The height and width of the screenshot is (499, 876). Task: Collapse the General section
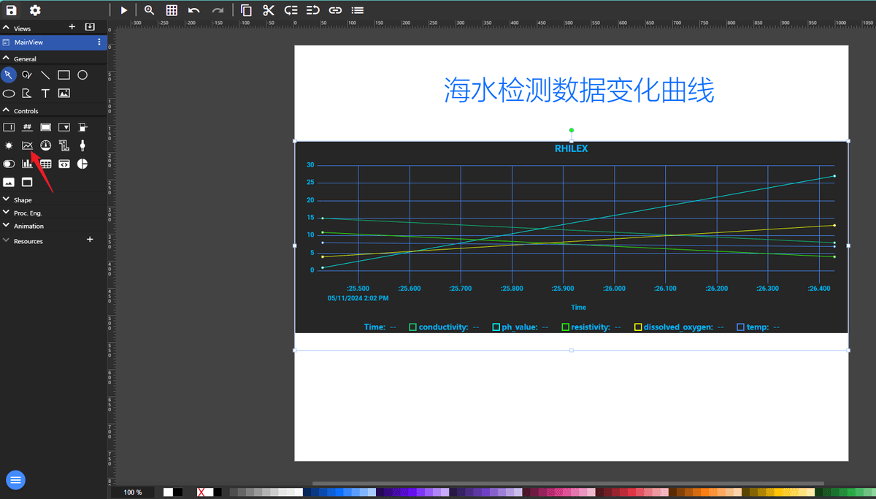coord(7,58)
